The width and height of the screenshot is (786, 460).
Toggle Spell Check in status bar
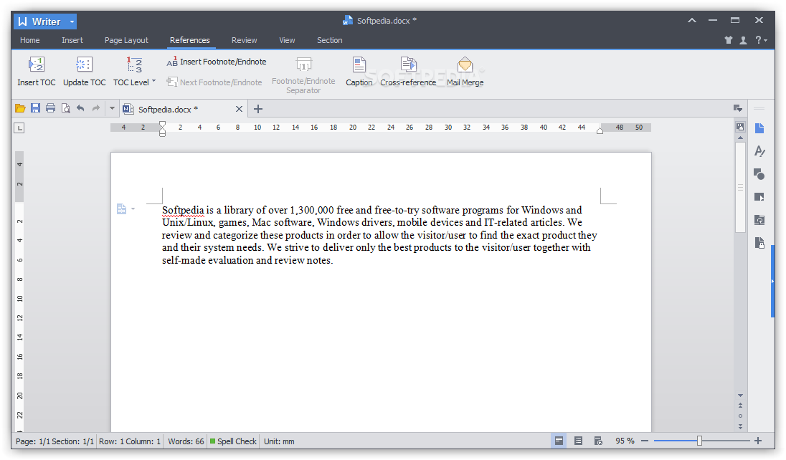coord(233,441)
